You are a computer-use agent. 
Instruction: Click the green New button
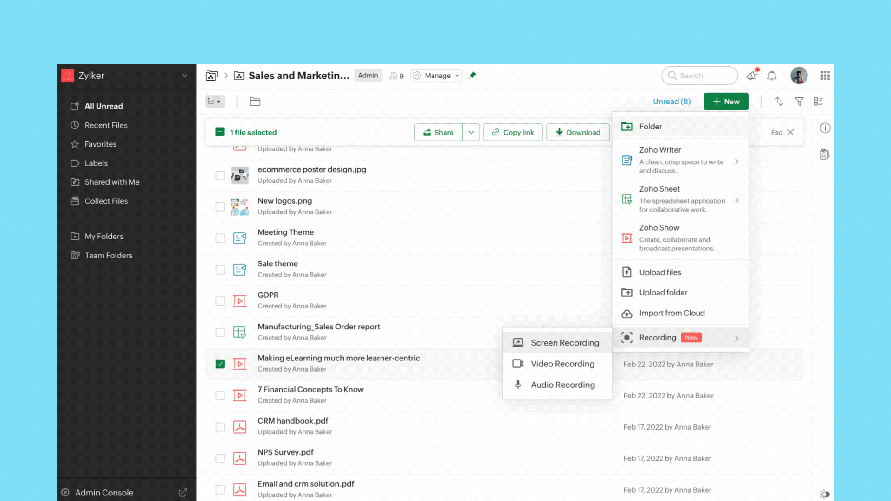click(726, 102)
